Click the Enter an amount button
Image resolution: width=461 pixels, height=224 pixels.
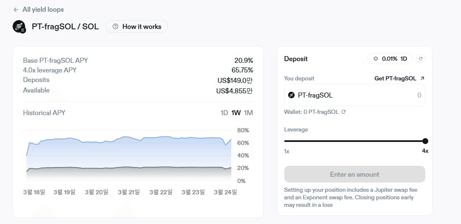(x=355, y=175)
